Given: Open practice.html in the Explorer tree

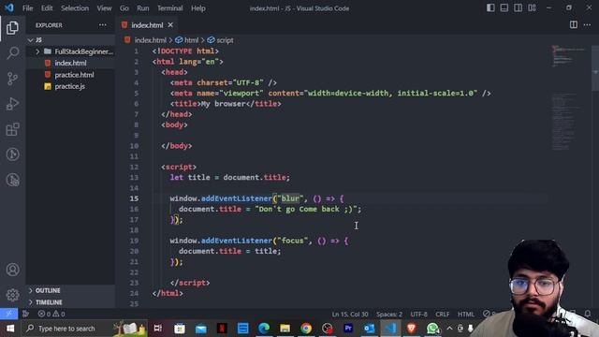Looking at the screenshot, I should [71, 75].
